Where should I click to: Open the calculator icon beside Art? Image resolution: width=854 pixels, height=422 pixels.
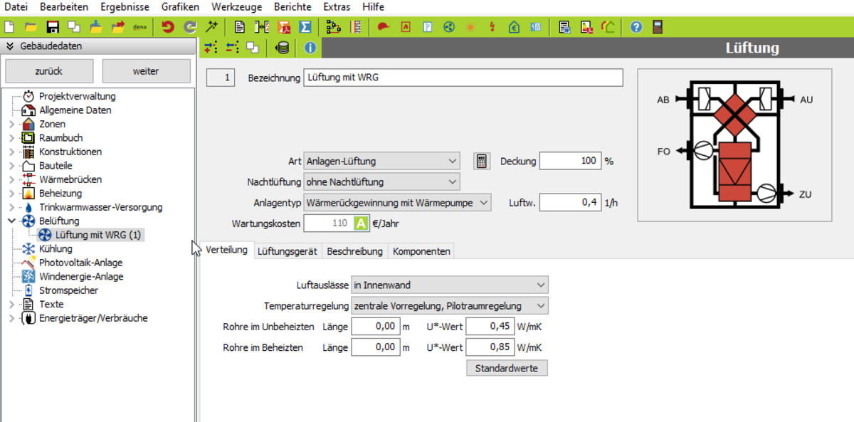click(482, 161)
